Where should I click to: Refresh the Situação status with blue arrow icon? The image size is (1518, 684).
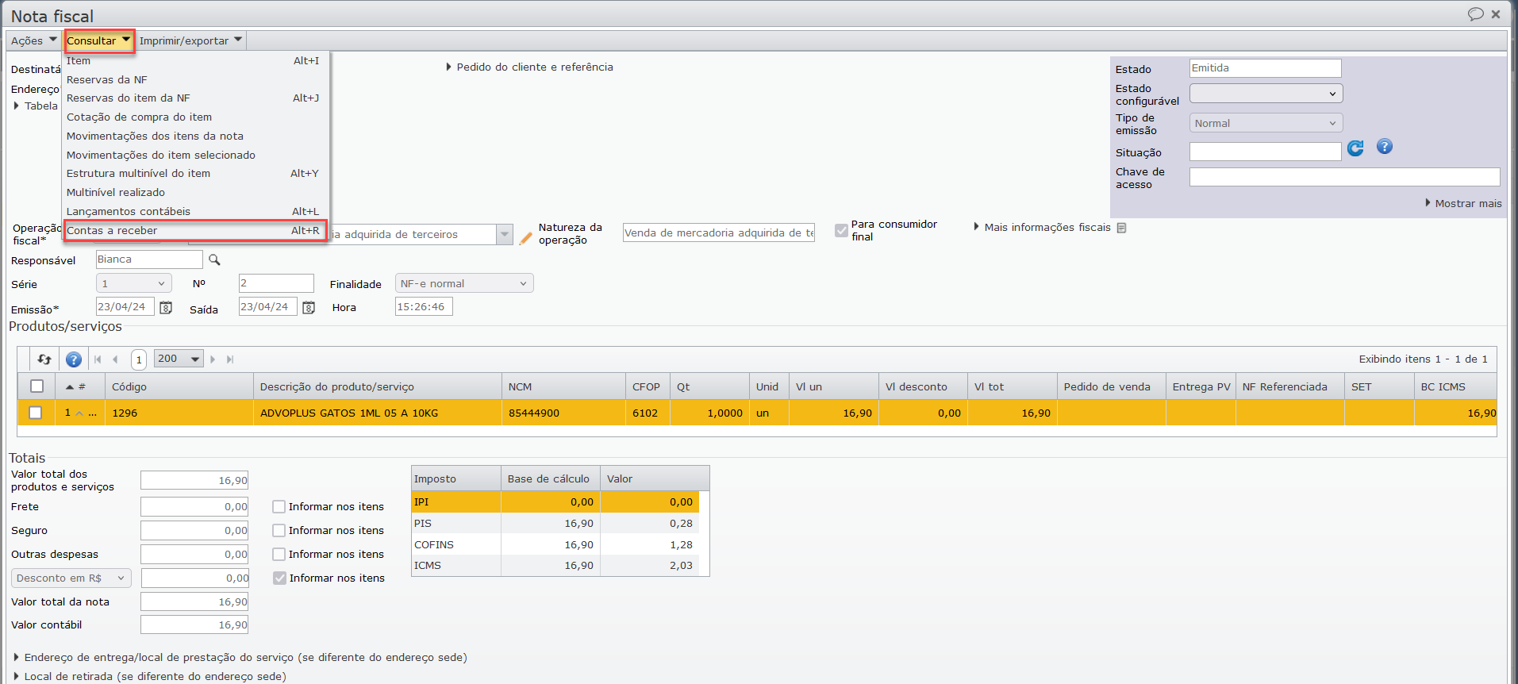1355,148
